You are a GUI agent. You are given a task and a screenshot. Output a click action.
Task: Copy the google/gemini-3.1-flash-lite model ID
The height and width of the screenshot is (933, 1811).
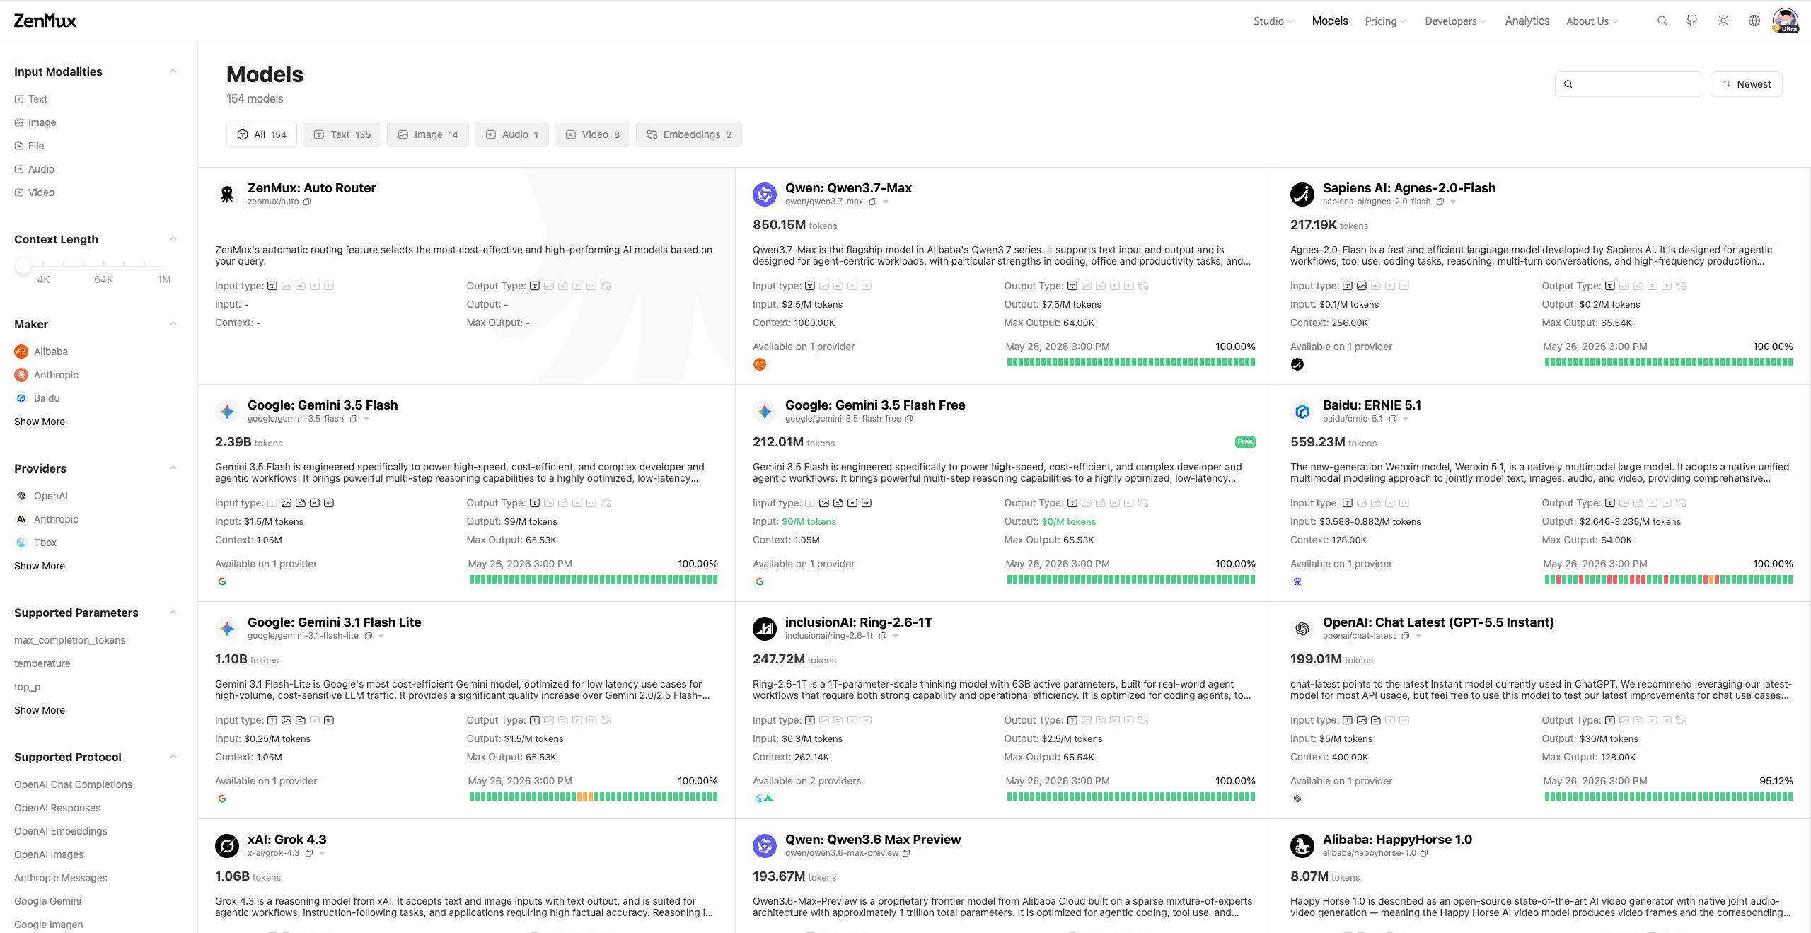(x=369, y=636)
